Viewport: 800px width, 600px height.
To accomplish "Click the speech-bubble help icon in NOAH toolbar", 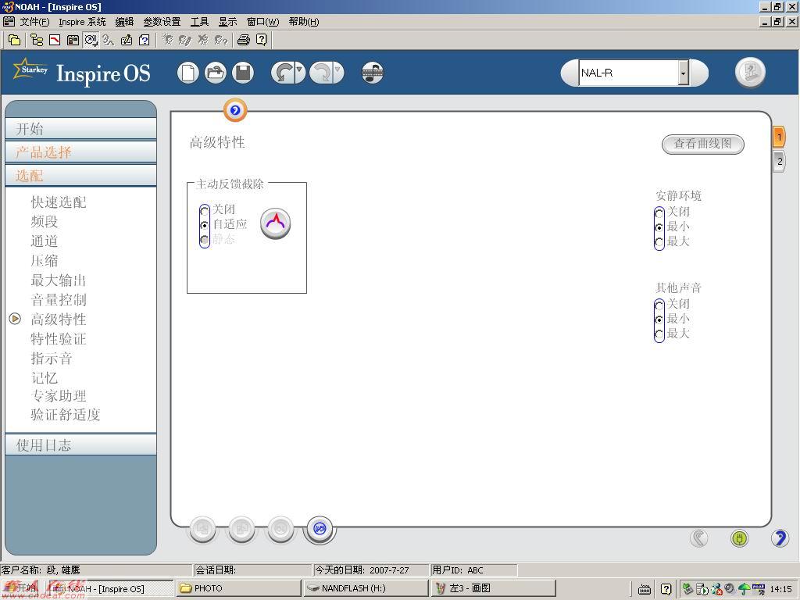I will coord(261,40).
